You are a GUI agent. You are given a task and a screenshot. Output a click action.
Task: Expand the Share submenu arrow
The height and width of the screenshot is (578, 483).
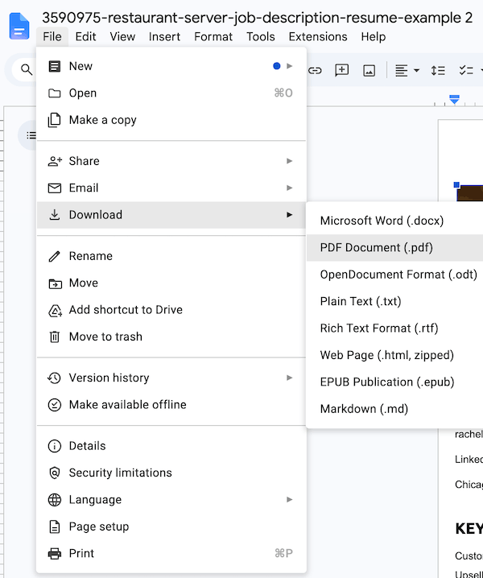[290, 161]
